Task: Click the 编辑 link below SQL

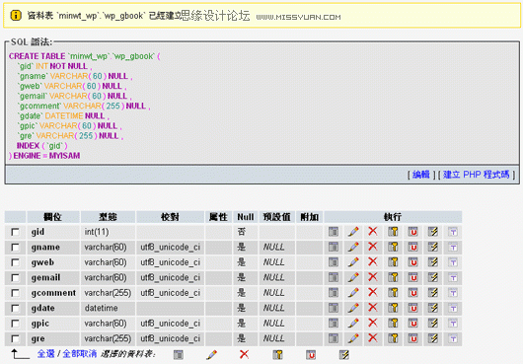Action: pos(421,175)
